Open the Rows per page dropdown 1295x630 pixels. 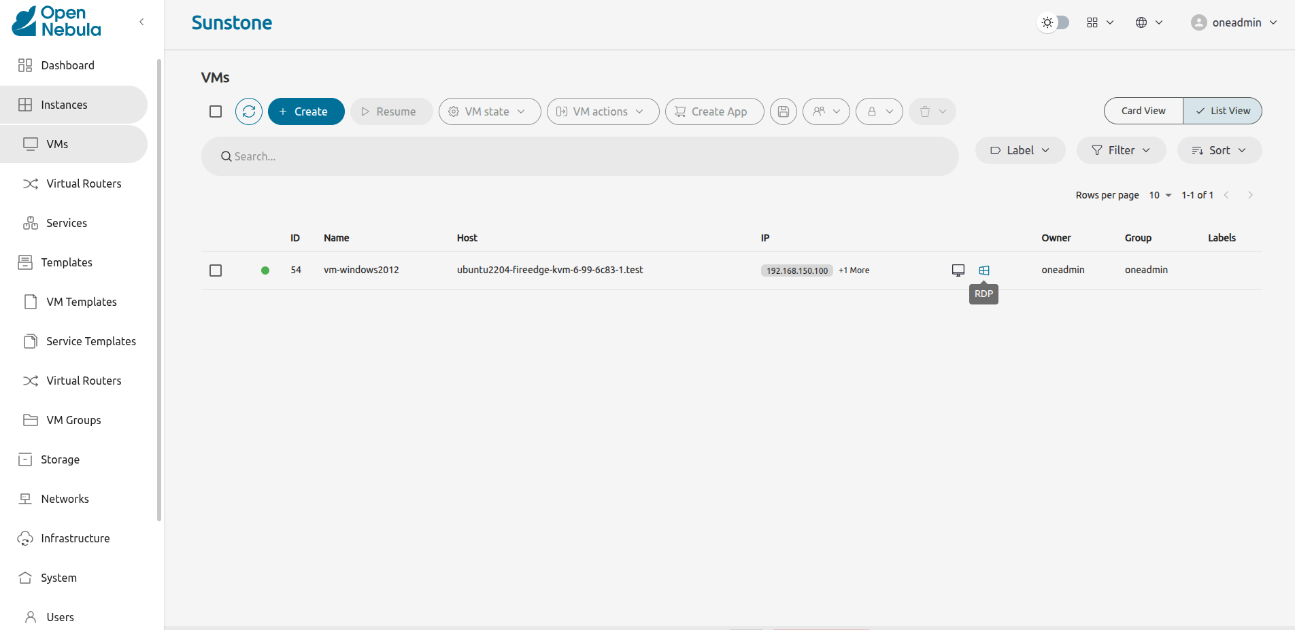click(1160, 195)
